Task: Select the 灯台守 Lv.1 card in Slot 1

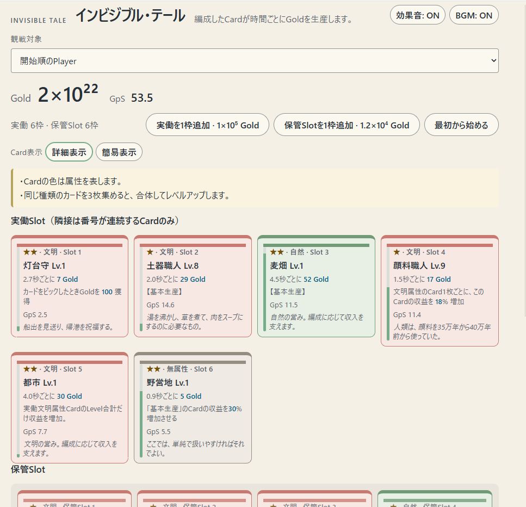Action: click(70, 286)
